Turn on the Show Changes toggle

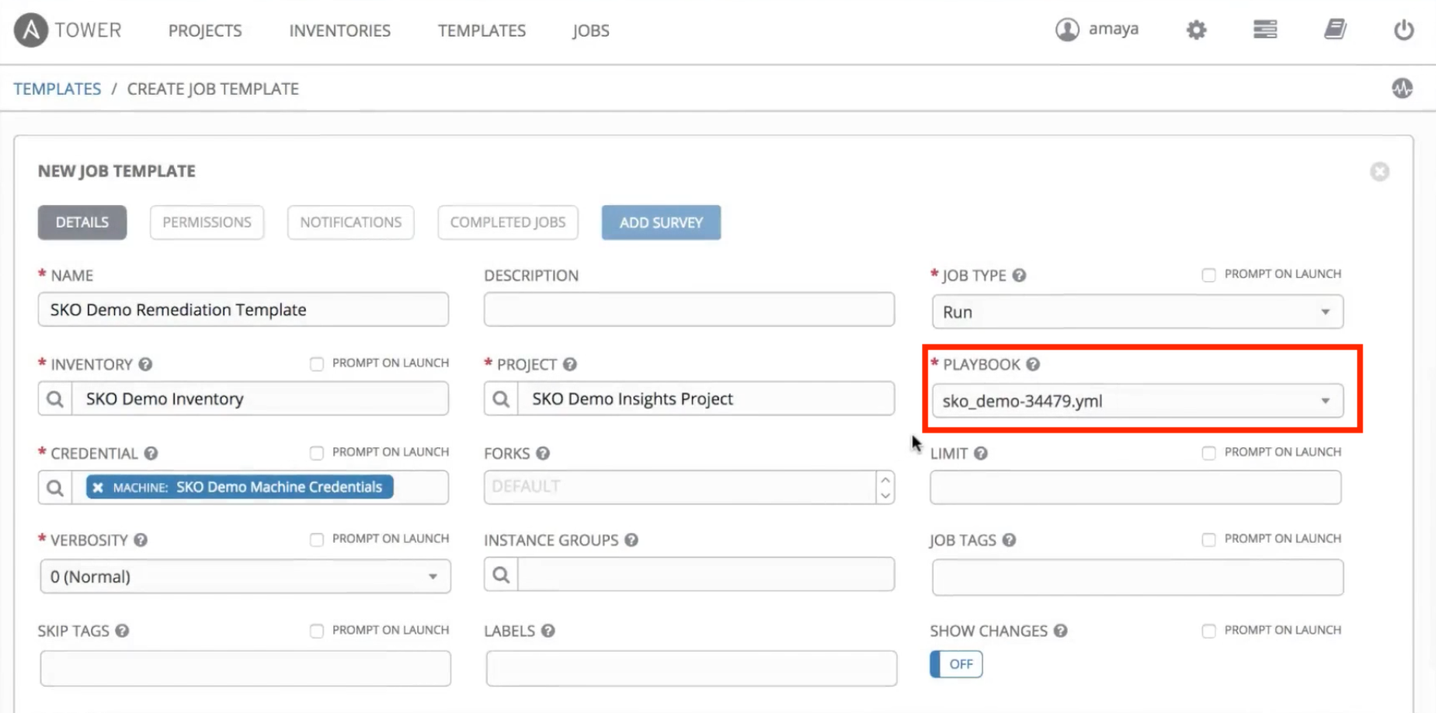(x=954, y=664)
